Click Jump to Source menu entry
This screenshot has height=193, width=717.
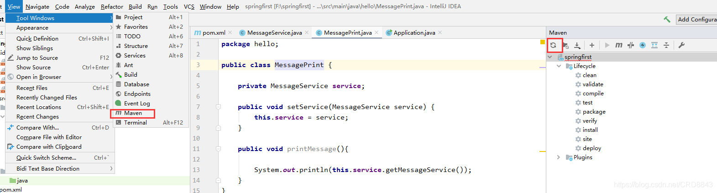pos(59,58)
